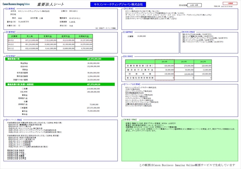Screen dimensions: 241x169
Task: Click the 財務情報 section heading
Action: pos(10,56)
